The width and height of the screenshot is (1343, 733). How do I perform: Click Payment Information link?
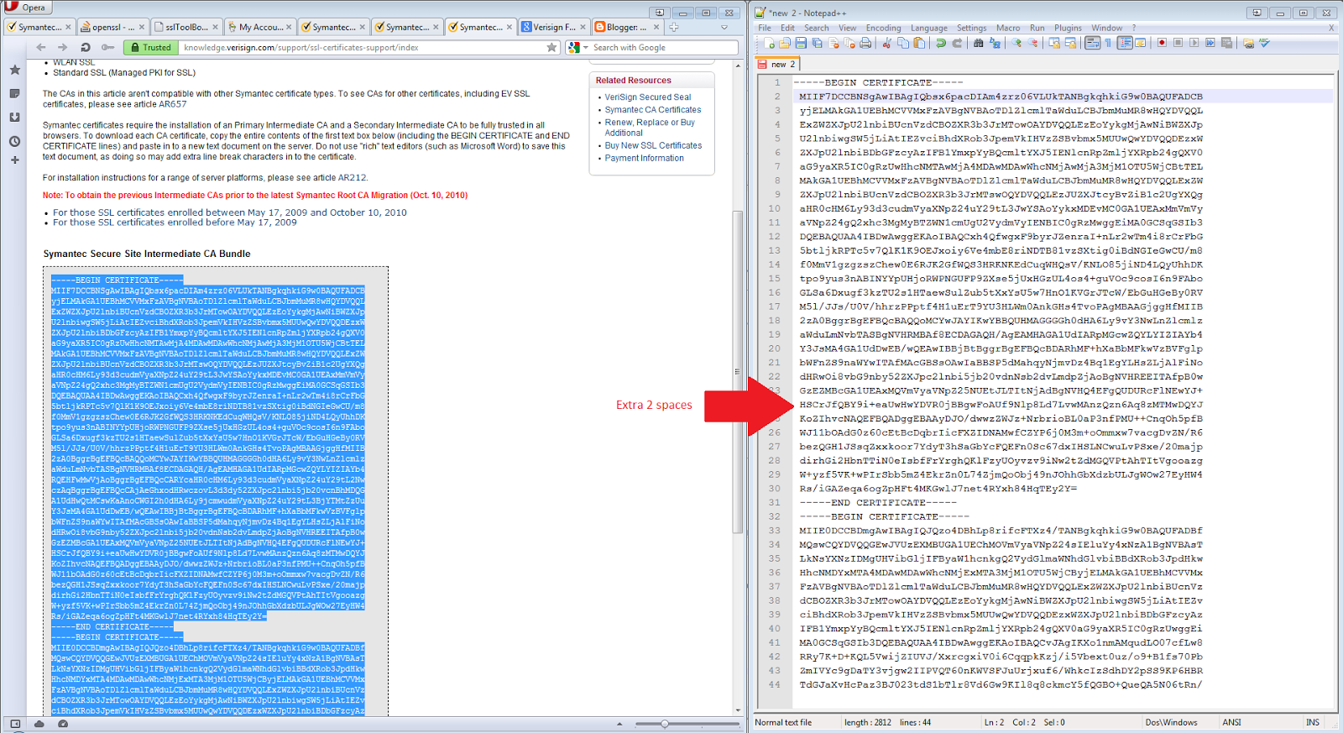[x=644, y=158]
